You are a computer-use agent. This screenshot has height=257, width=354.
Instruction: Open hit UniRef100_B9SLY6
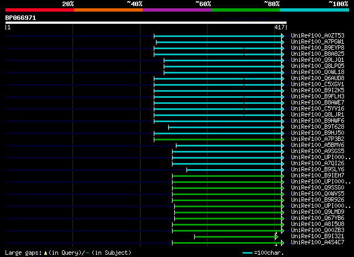[x=317, y=170]
